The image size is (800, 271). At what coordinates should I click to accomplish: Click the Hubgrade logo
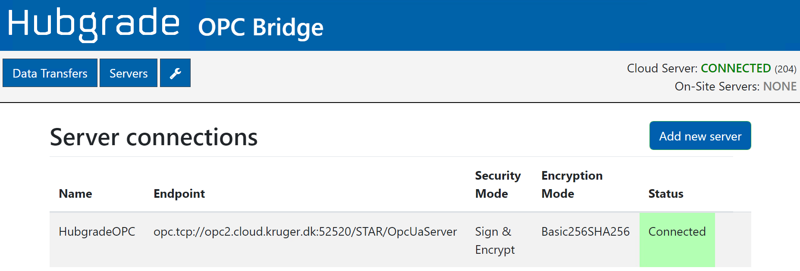(93, 24)
